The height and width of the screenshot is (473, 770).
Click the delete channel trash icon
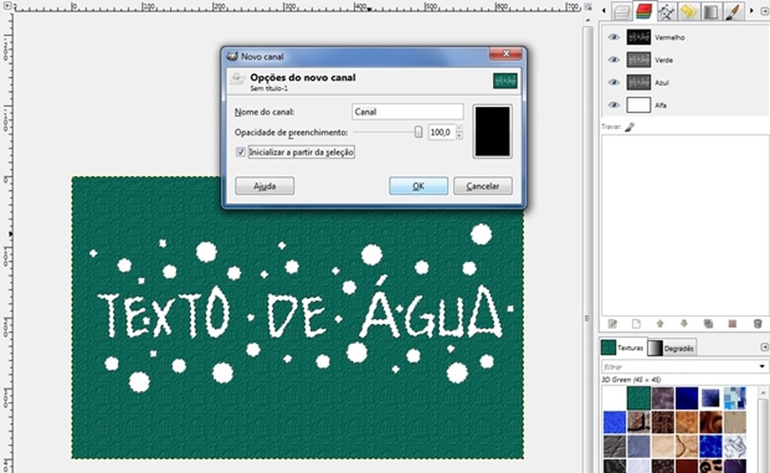click(x=757, y=324)
